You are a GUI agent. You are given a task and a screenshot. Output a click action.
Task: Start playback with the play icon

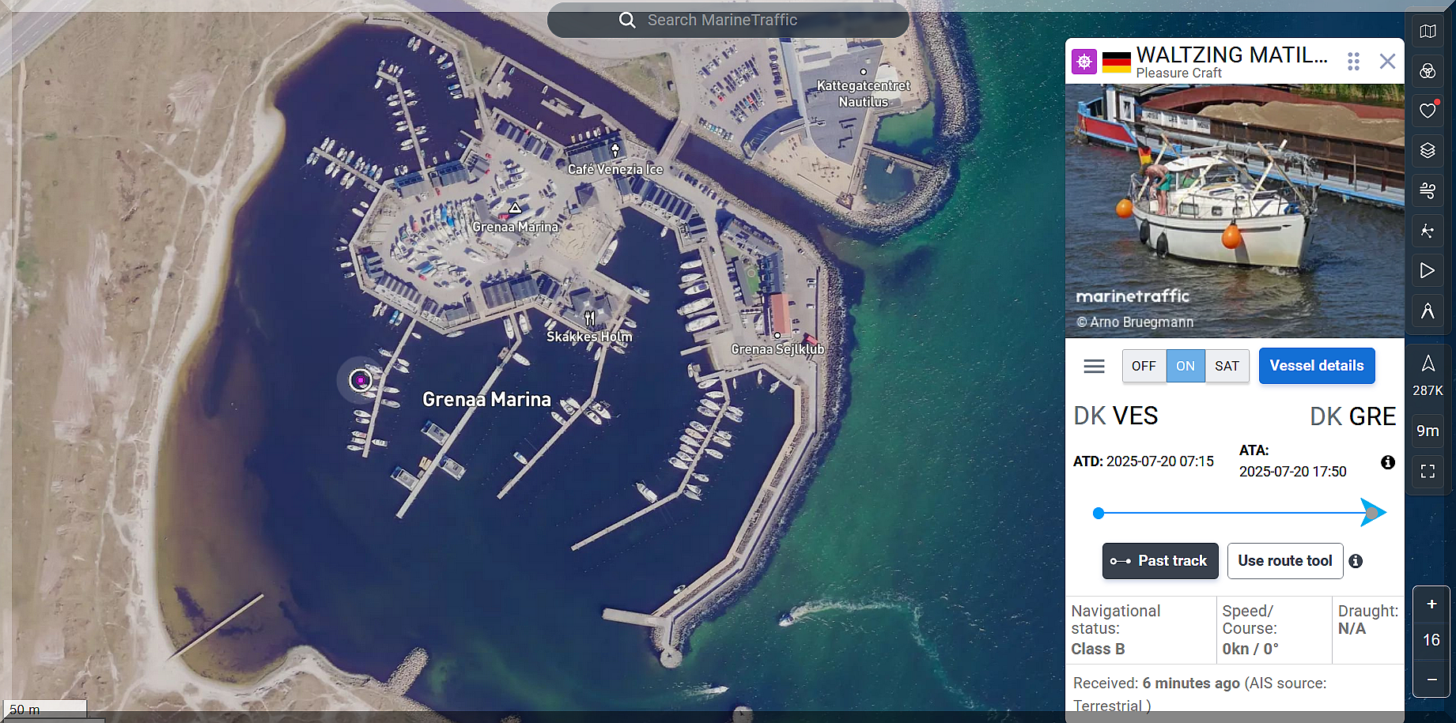point(1428,270)
